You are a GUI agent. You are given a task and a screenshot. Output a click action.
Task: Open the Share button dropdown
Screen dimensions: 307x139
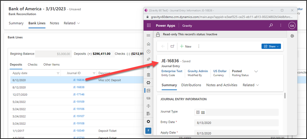[271, 46]
